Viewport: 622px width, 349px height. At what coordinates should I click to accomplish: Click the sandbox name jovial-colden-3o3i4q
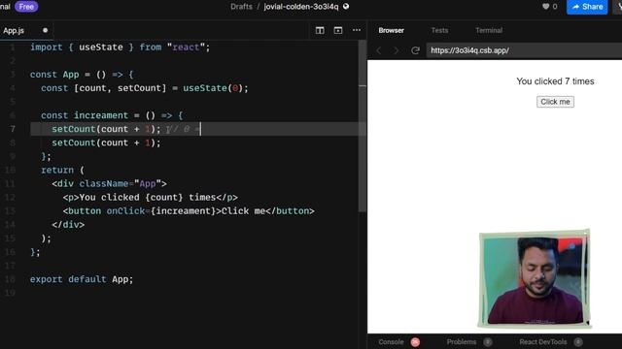coord(301,7)
